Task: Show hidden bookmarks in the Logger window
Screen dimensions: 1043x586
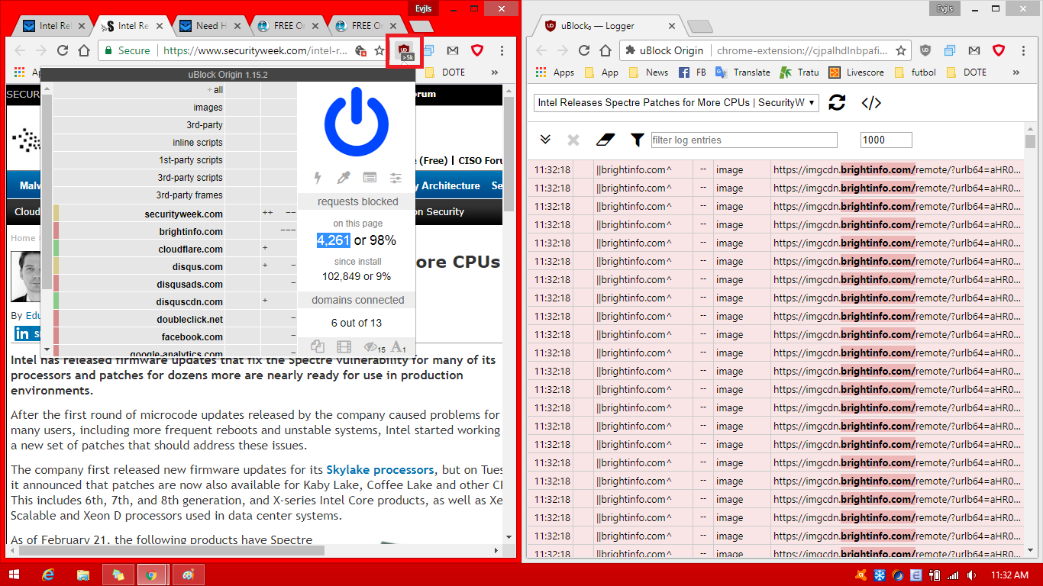Action: [x=1016, y=72]
